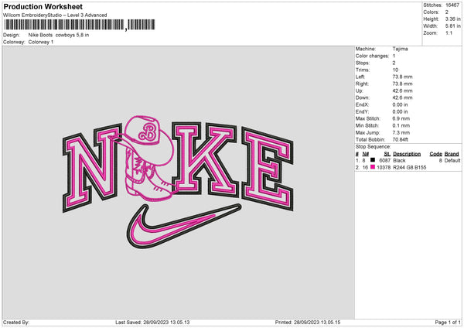This screenshot has height=328, width=464.
Task: Click the Default brand entry
Action: [452, 160]
